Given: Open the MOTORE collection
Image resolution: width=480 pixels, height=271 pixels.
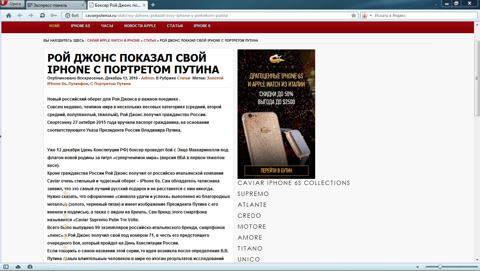Looking at the screenshot, I should click(252, 227).
